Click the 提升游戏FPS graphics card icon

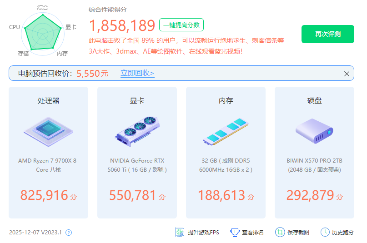pyautogui.click(x=180, y=232)
